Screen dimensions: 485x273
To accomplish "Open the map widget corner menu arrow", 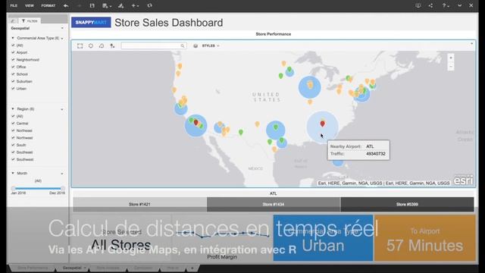I will click(x=471, y=44).
